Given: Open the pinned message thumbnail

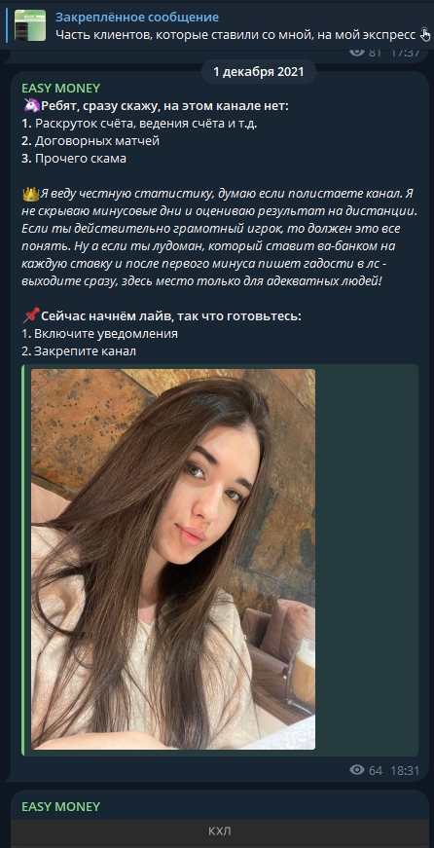Looking at the screenshot, I should click(30, 25).
